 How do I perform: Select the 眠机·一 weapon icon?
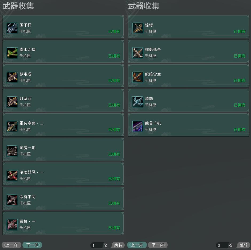coord(12,225)
